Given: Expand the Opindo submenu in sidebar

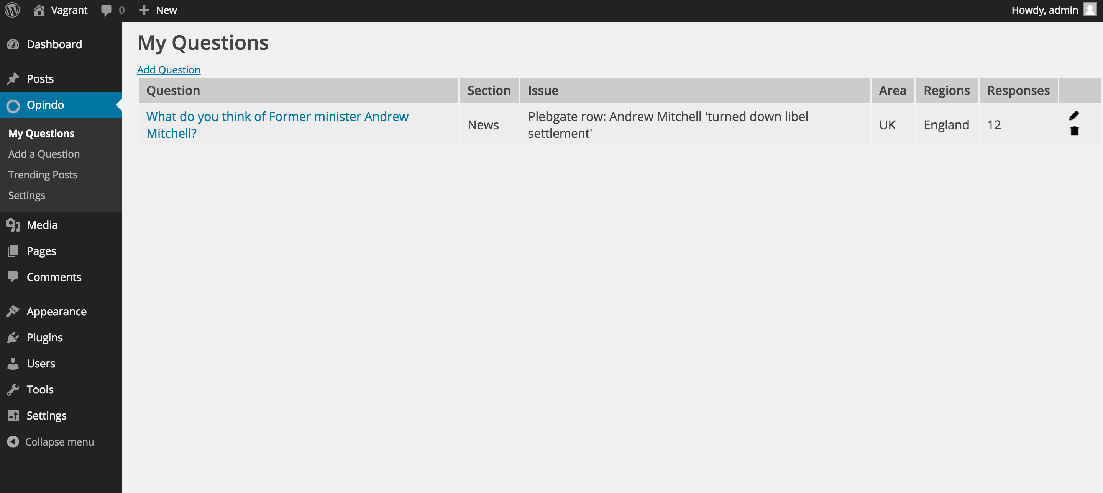Looking at the screenshot, I should (46, 104).
